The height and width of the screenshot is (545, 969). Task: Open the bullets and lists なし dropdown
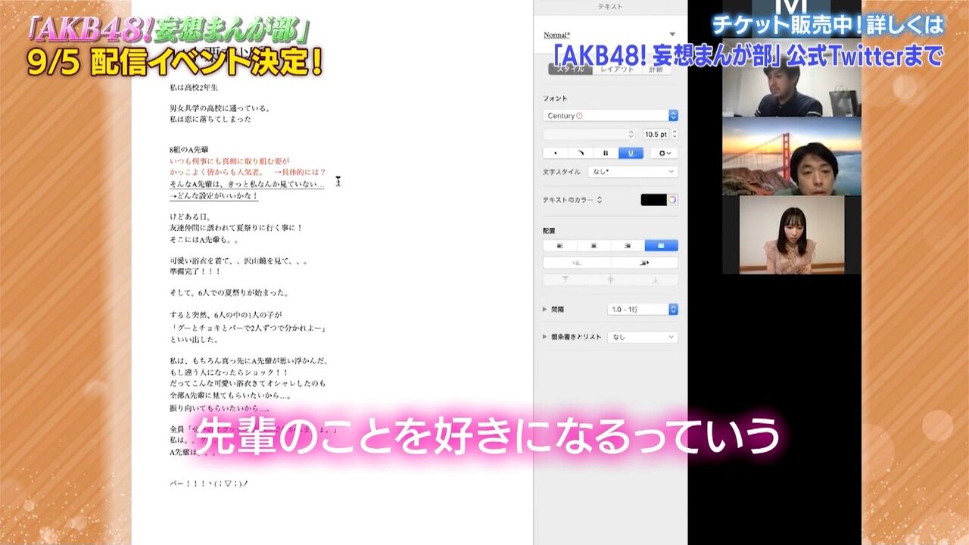click(643, 337)
